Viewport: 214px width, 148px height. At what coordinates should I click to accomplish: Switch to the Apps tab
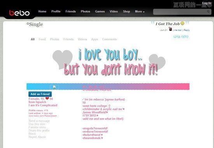point(95,39)
